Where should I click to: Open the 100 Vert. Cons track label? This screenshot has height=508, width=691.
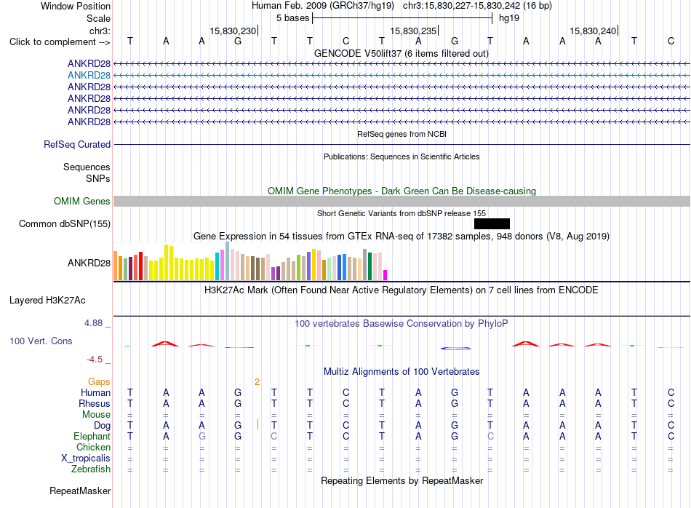coord(41,341)
